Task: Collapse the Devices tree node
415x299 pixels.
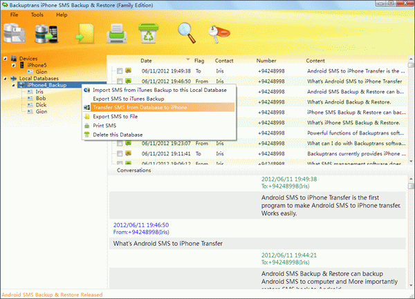Action: point(6,59)
